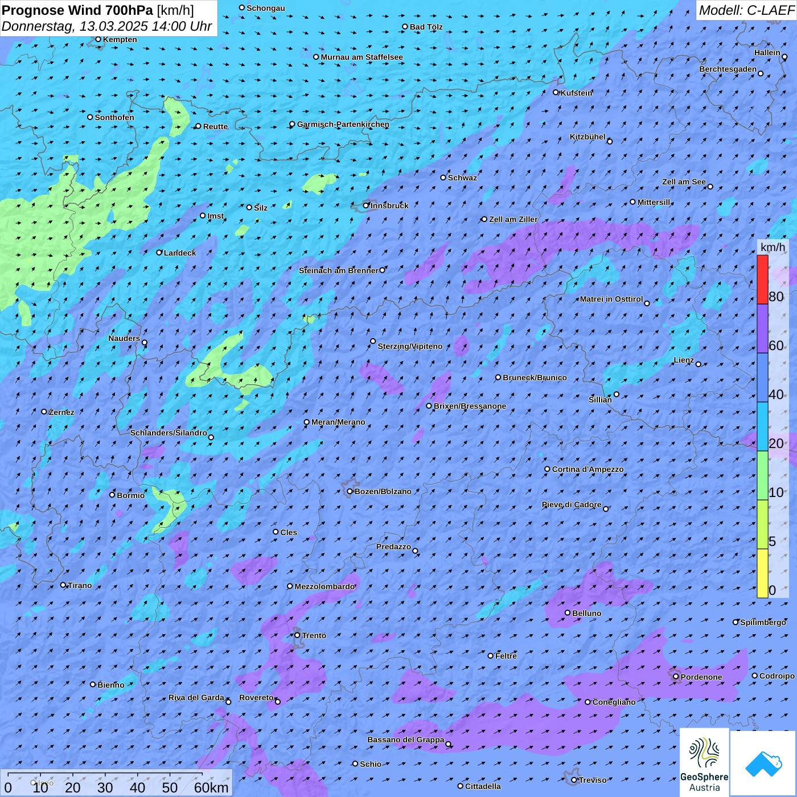Viewport: 797px width, 797px height.
Task: Click the red 80 km/h legend swatch
Action: (762, 280)
